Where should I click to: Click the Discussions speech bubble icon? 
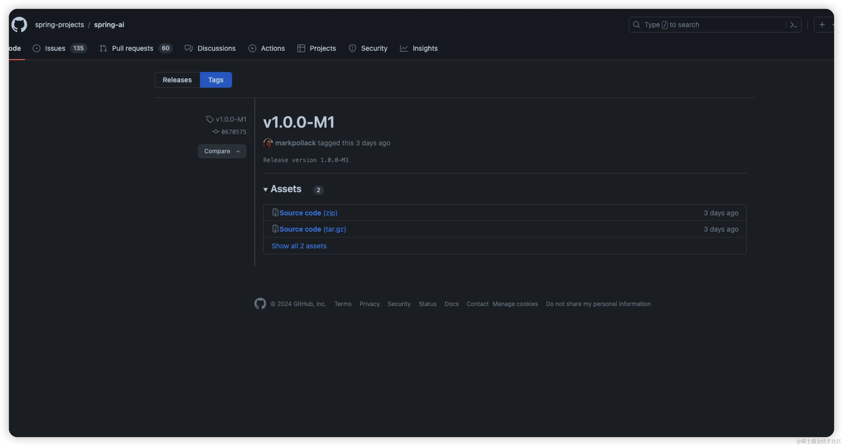188,48
